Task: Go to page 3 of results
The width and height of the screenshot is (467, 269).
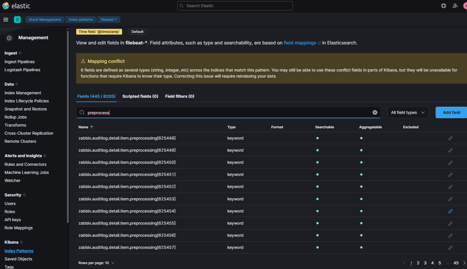Action: tap(425, 263)
